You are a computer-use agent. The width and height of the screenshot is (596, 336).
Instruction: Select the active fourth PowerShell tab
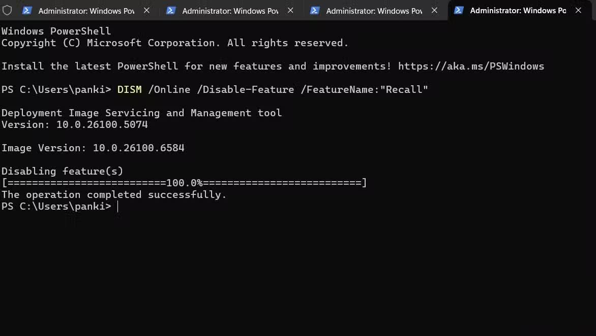514,10
